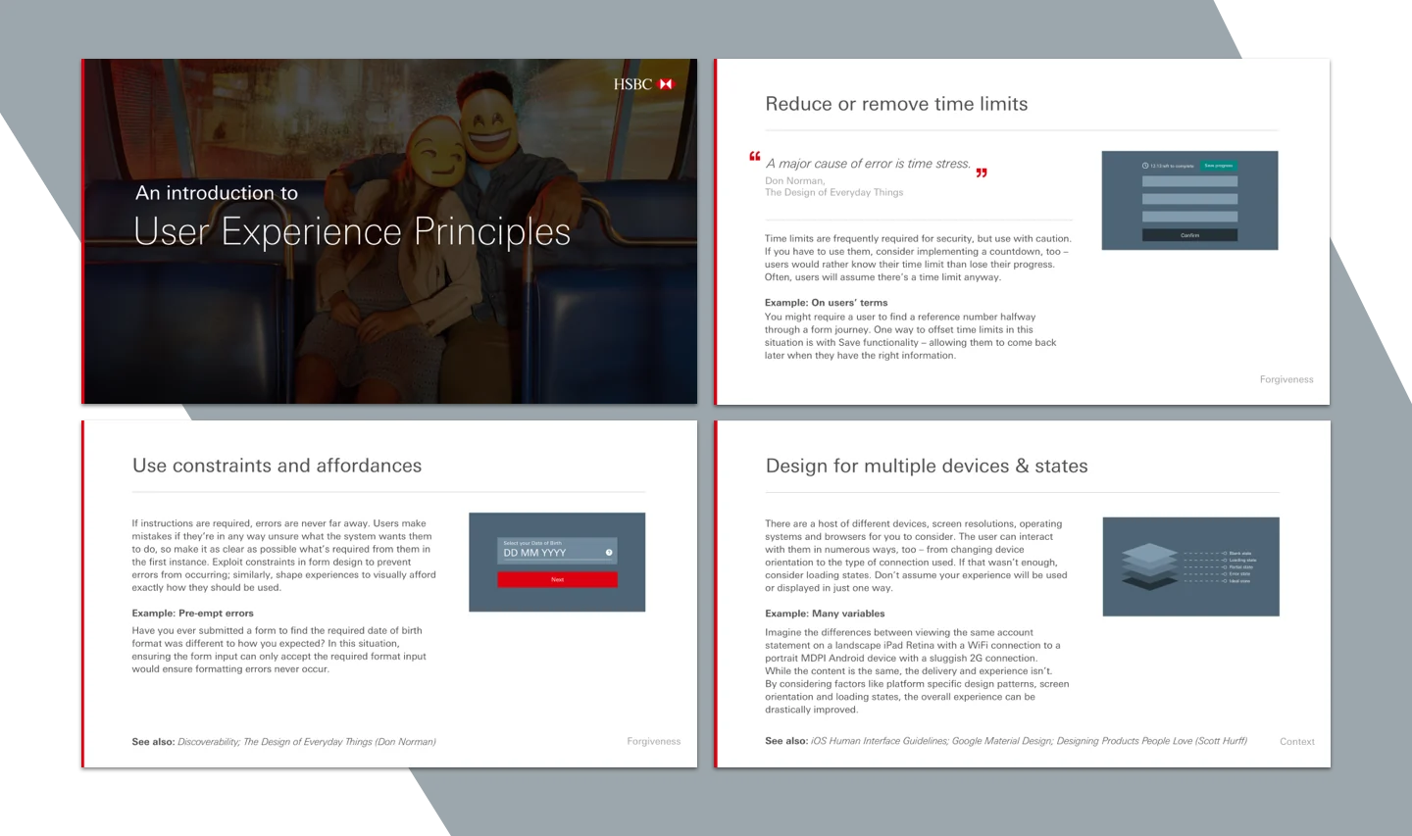Viewport: 1412px width, 836px height.
Task: Click the red Next button
Action: click(x=557, y=580)
